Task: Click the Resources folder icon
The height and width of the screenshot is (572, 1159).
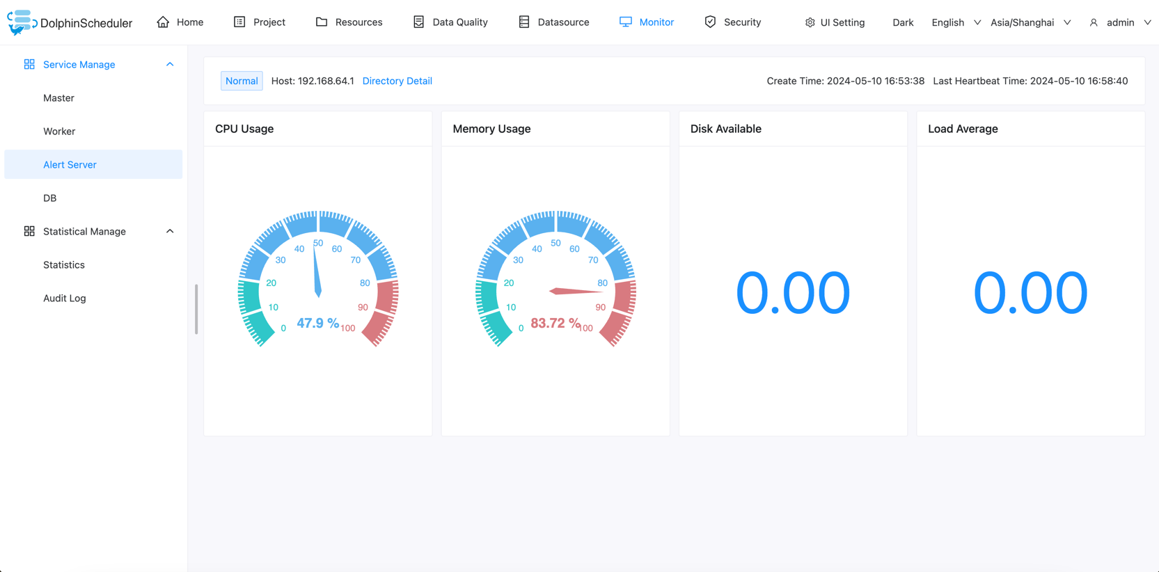Action: [x=322, y=22]
